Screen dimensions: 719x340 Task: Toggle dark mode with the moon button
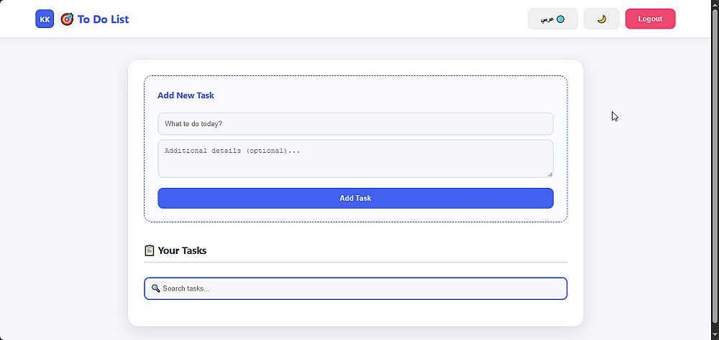601,19
